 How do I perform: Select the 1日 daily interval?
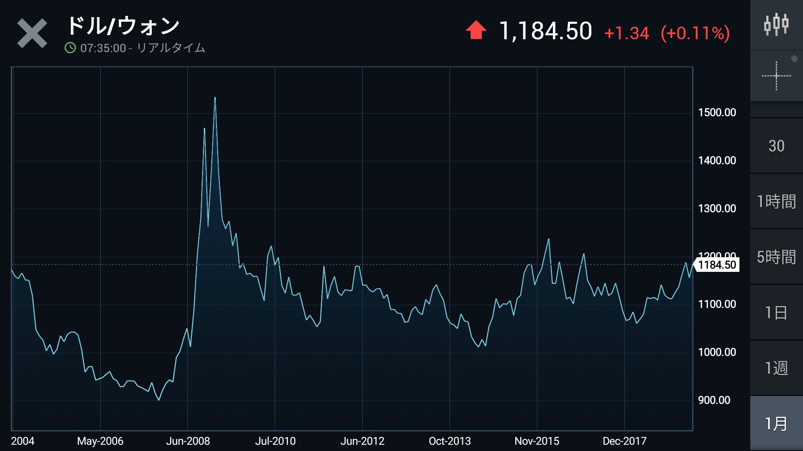(x=776, y=312)
